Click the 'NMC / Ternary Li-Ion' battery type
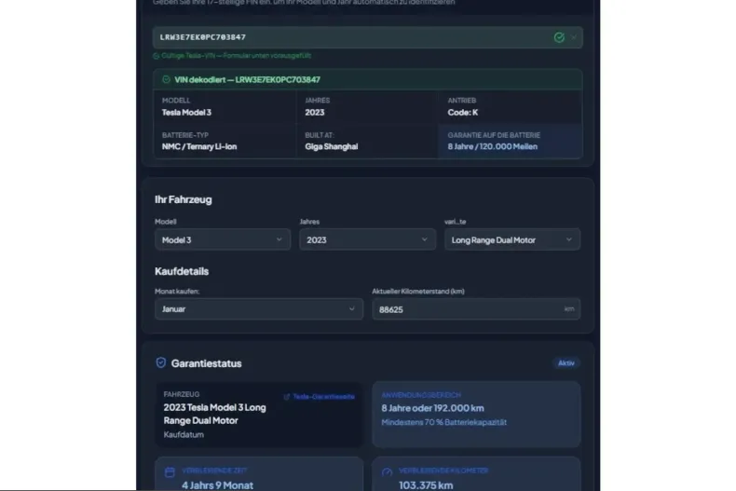The width and height of the screenshot is (736, 491). tap(199, 146)
